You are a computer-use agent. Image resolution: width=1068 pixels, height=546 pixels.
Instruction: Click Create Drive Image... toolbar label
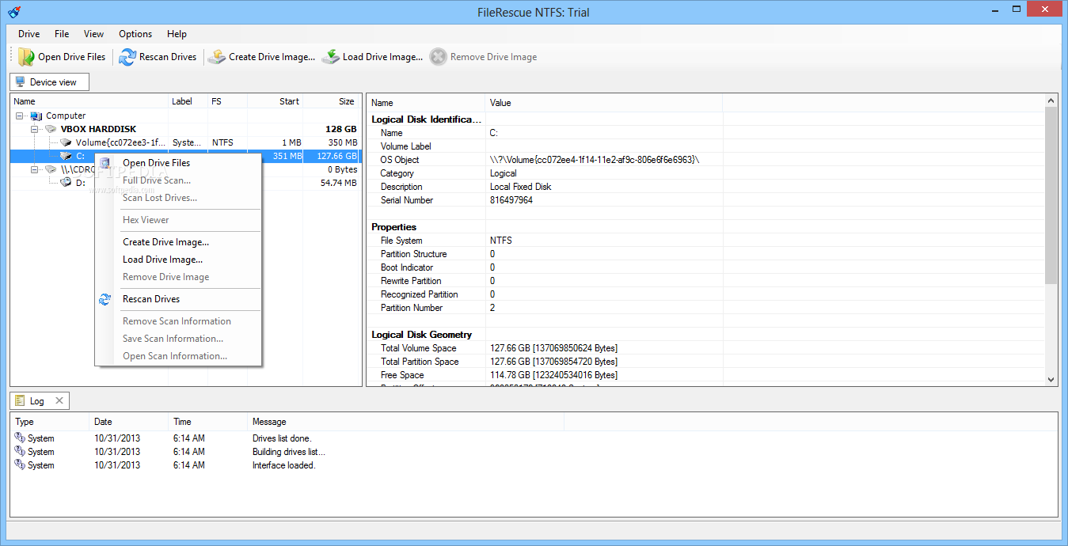click(272, 57)
